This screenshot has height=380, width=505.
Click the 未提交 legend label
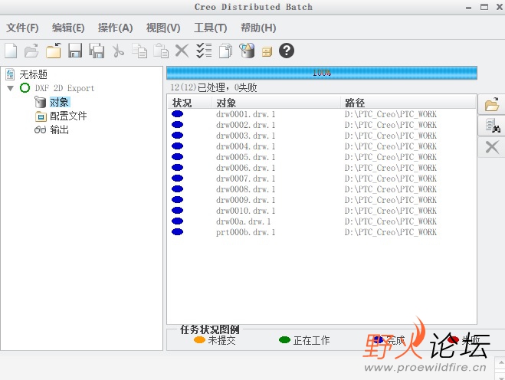click(221, 340)
